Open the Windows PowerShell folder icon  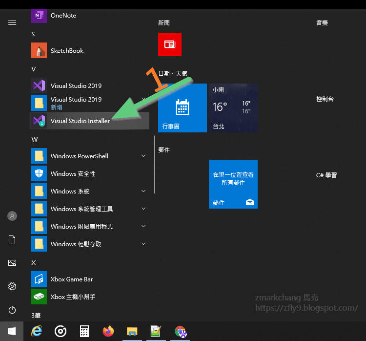[x=39, y=156]
